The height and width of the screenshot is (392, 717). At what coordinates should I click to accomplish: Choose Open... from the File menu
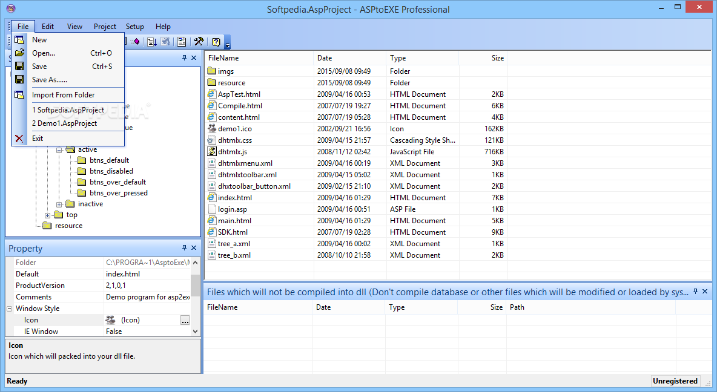[x=68, y=53]
